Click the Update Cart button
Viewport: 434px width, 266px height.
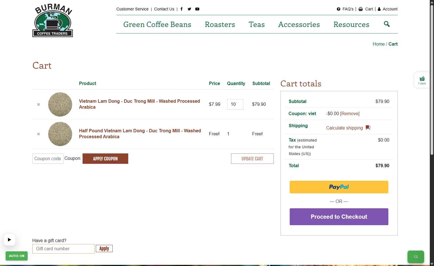coord(252,158)
